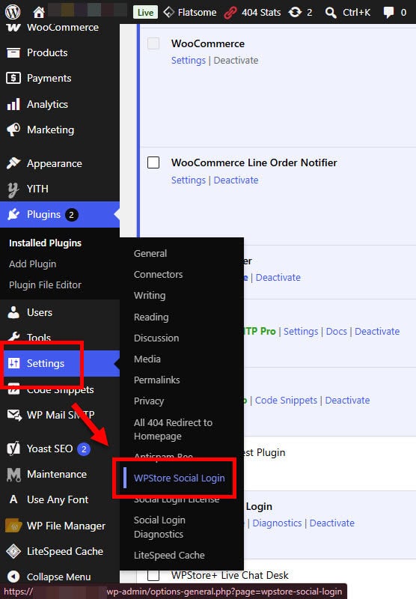This screenshot has height=599, width=416.
Task: Click the LiteSpeed Cache diamond icon
Action: [13, 551]
